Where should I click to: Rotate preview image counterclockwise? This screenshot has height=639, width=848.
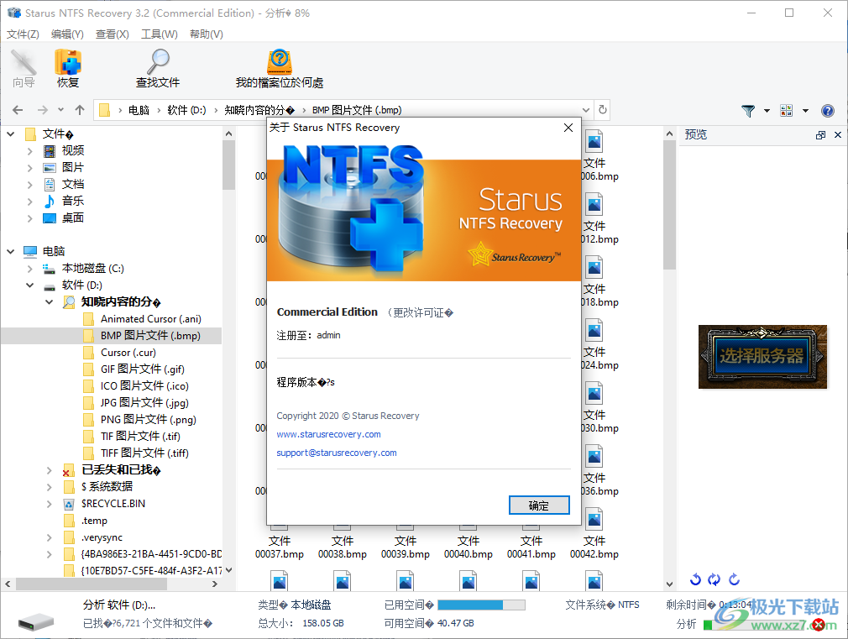[x=695, y=579]
